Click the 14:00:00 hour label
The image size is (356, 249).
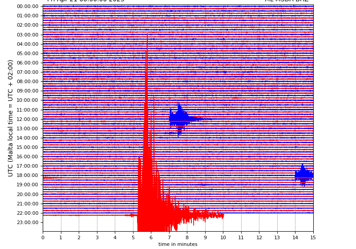tap(28, 138)
